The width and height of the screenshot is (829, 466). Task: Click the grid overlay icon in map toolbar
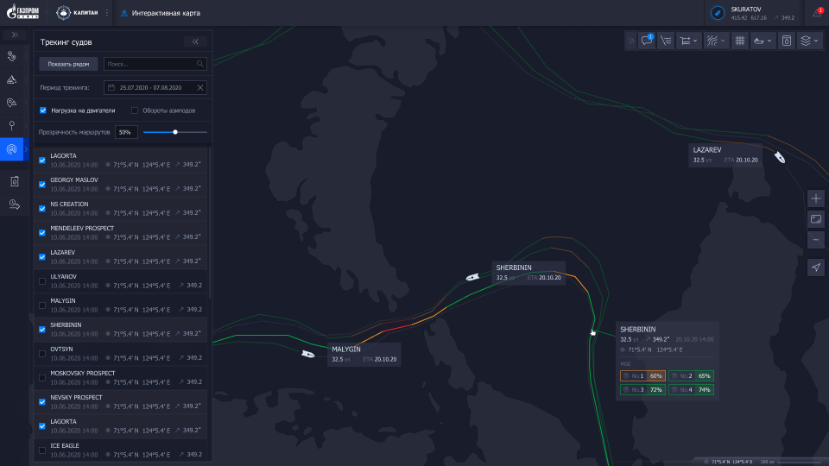pyautogui.click(x=740, y=41)
